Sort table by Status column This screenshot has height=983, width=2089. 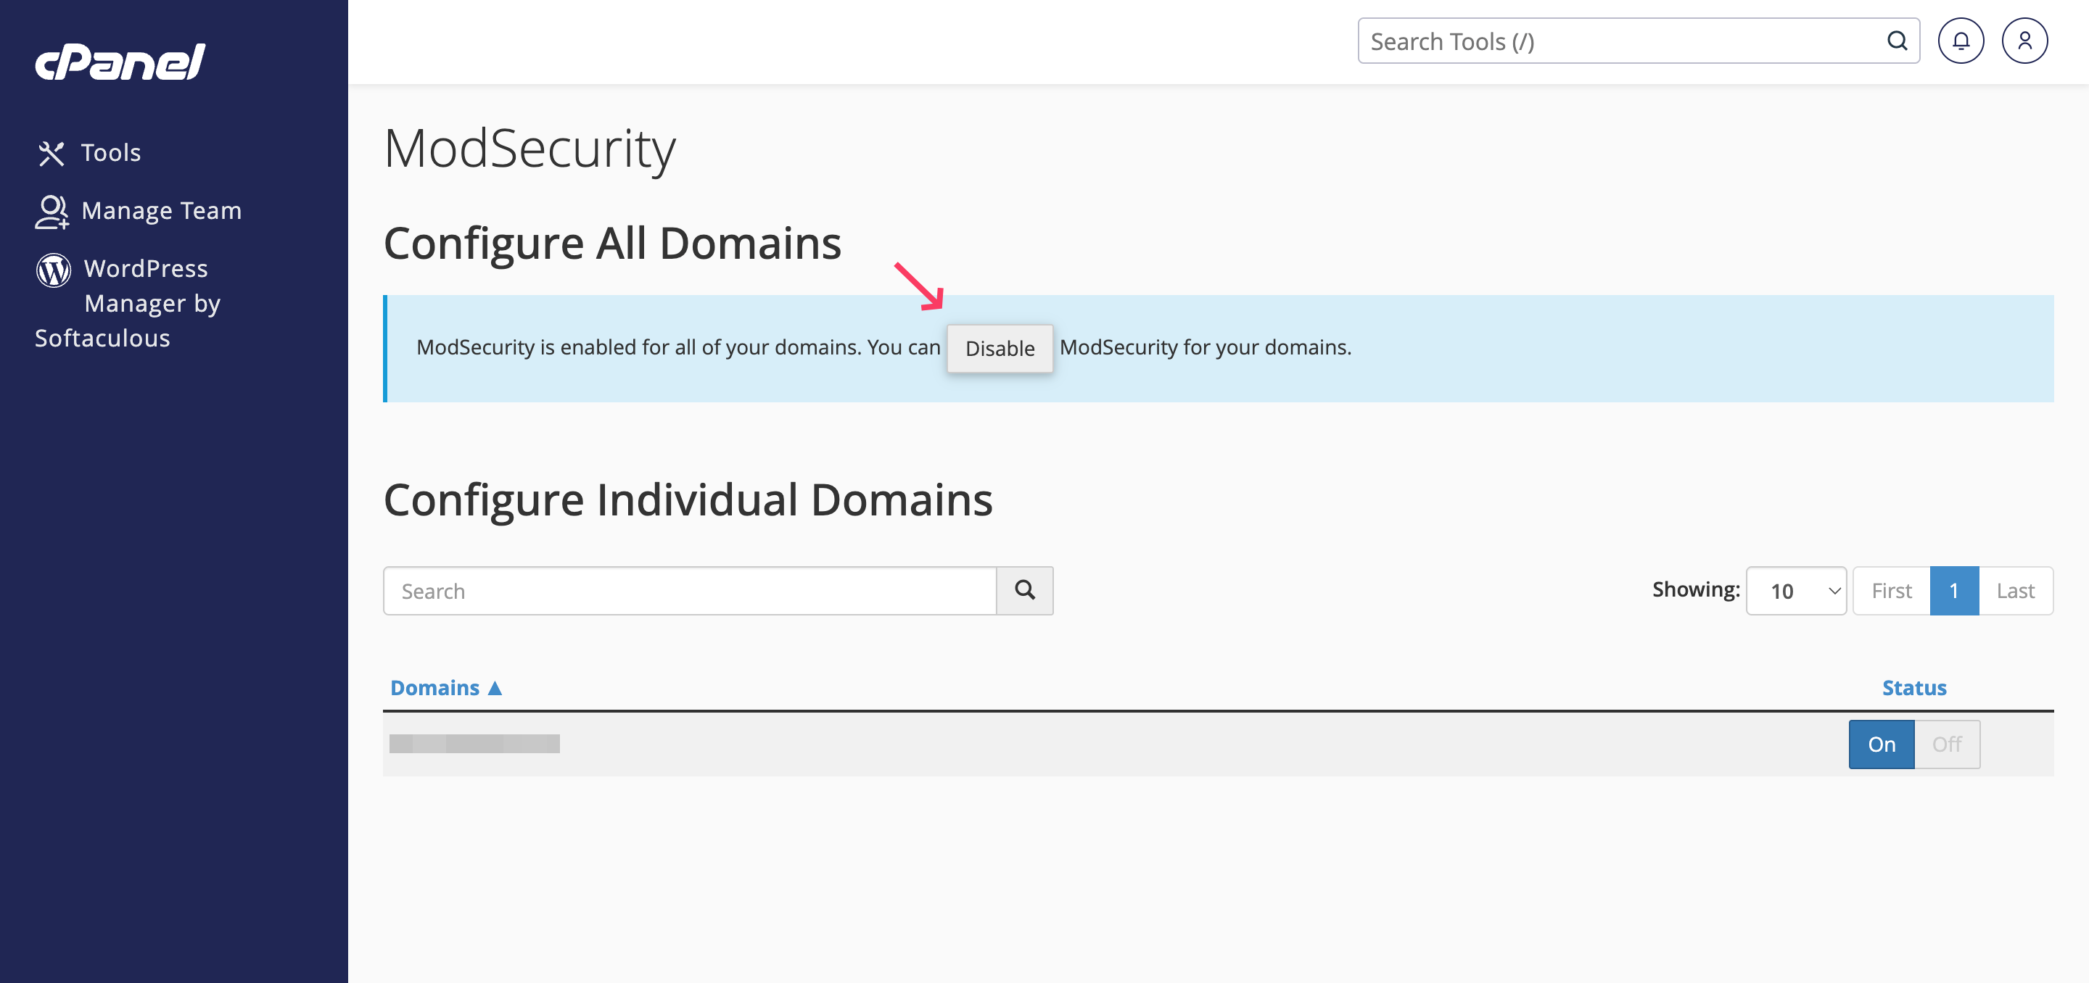(x=1914, y=688)
